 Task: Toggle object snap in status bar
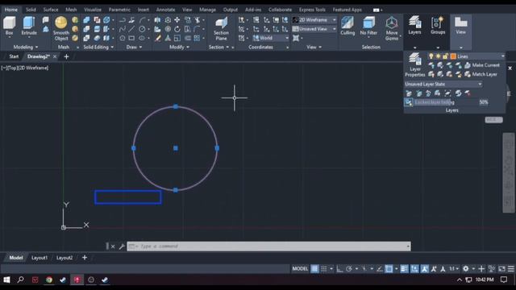[x=389, y=269]
